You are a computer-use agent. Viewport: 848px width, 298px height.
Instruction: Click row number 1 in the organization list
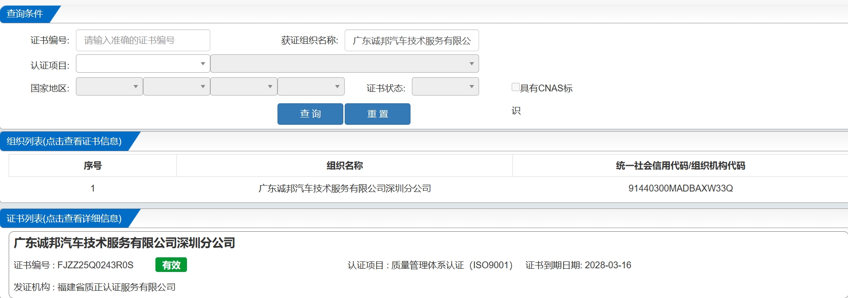point(93,188)
